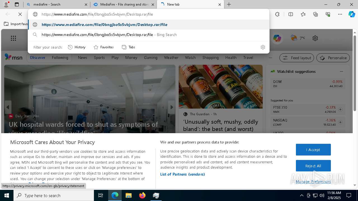Select the Discover feed tab
The width and height of the screenshot is (358, 201).
click(x=38, y=58)
